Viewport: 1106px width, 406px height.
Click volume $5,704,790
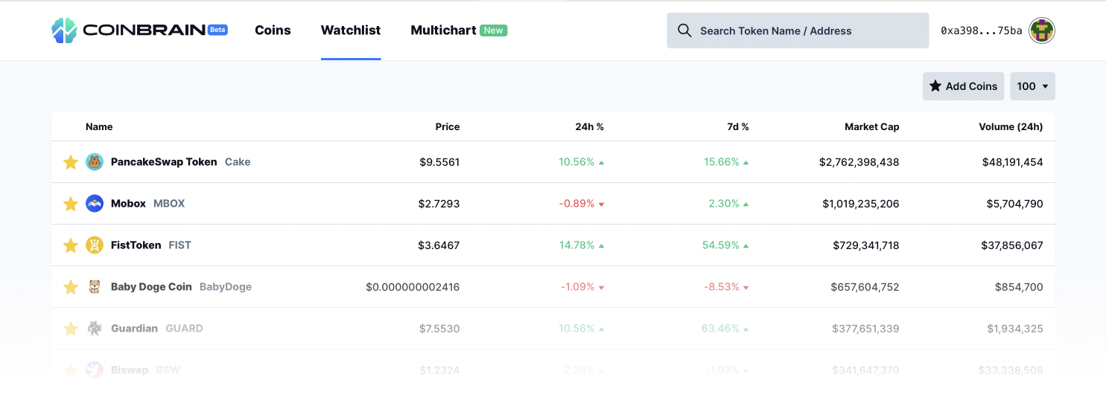pyautogui.click(x=1015, y=204)
